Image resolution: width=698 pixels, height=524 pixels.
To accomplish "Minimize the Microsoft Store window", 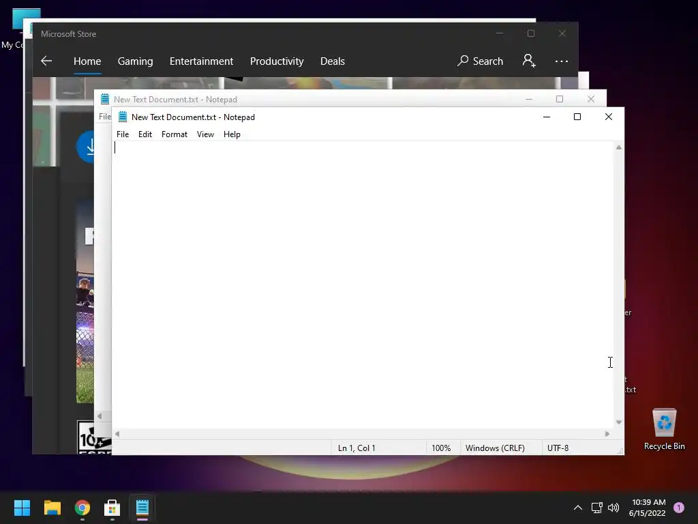I will (x=500, y=33).
